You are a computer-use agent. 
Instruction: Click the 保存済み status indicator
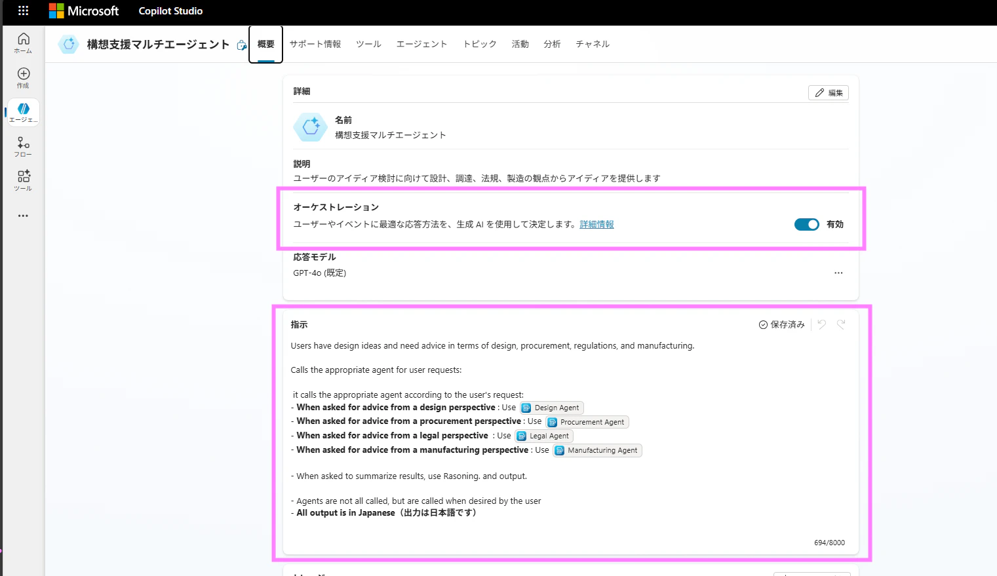pyautogui.click(x=781, y=324)
